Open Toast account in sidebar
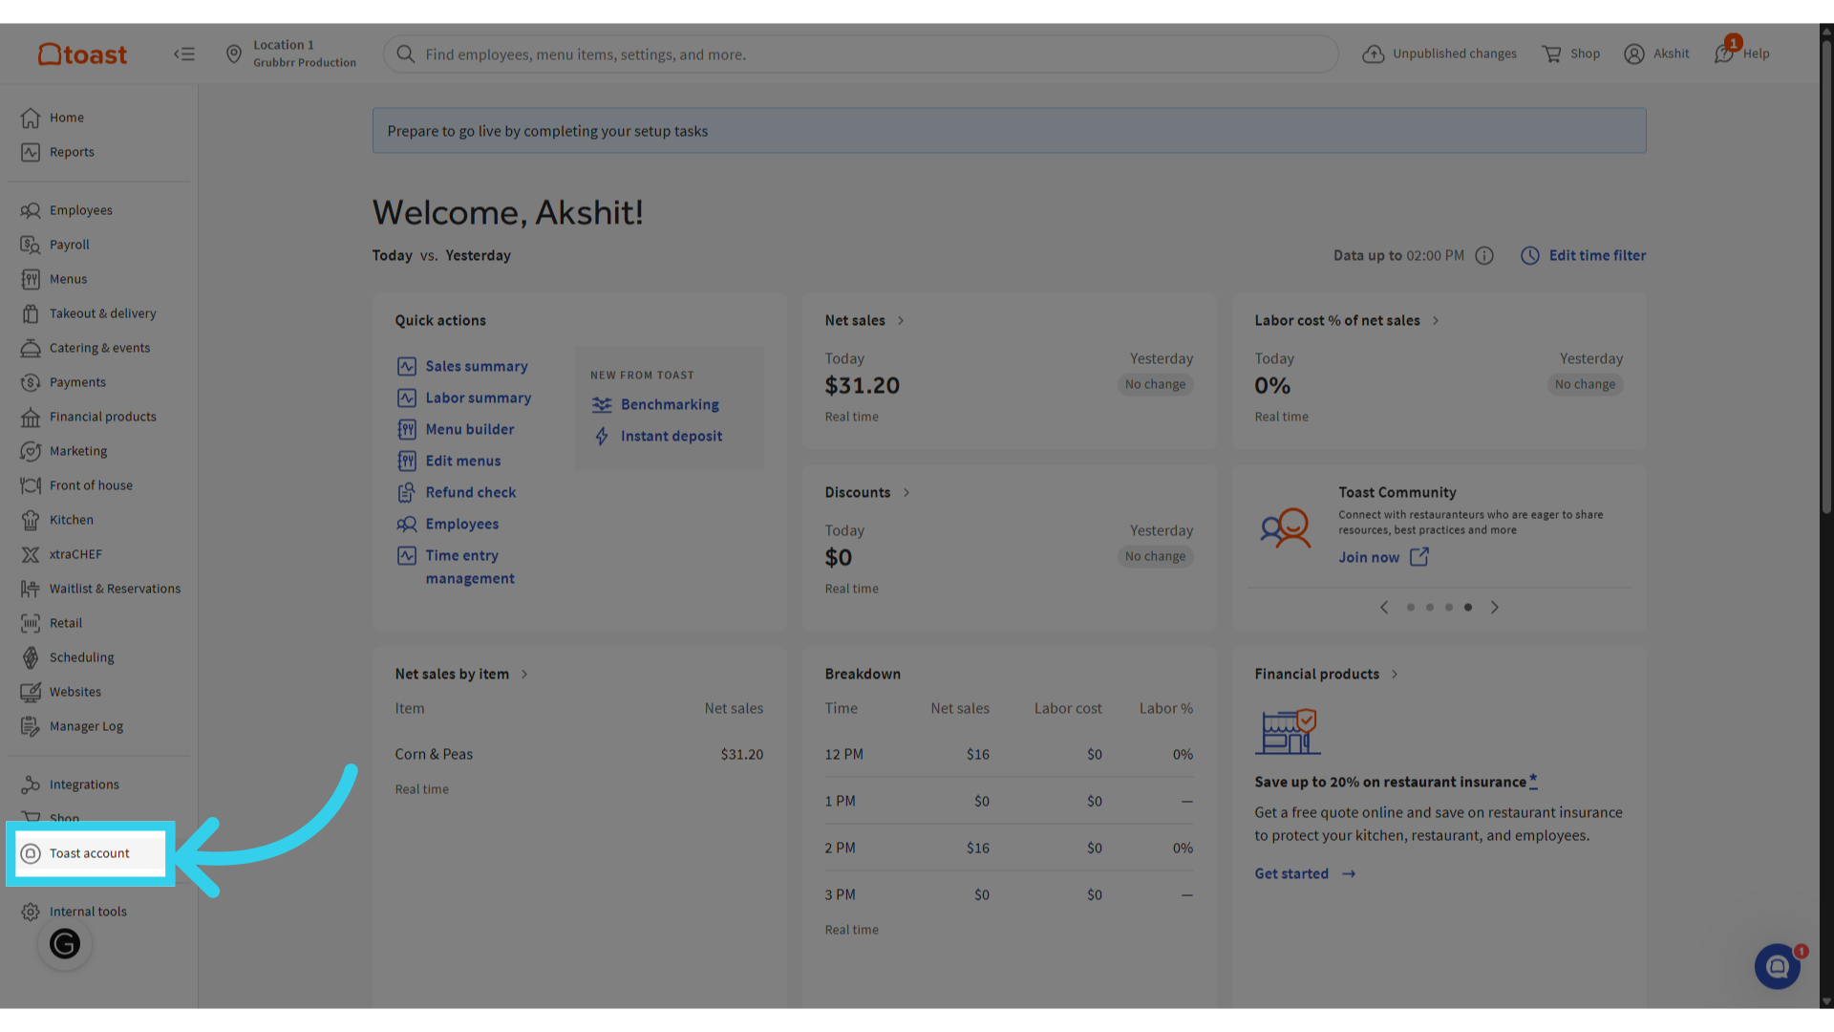1834x1032 pixels. coord(90,853)
